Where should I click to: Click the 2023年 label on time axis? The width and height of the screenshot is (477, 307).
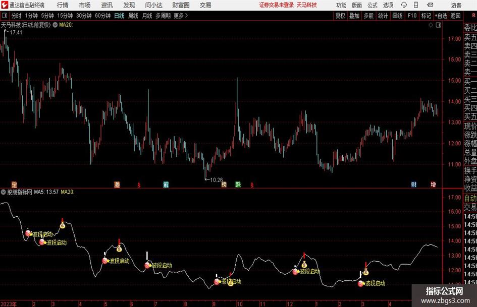pos(9,304)
